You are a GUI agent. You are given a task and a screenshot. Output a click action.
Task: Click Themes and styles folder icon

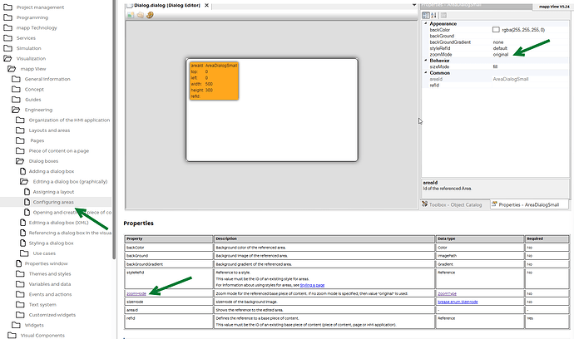pyautogui.click(x=20, y=273)
